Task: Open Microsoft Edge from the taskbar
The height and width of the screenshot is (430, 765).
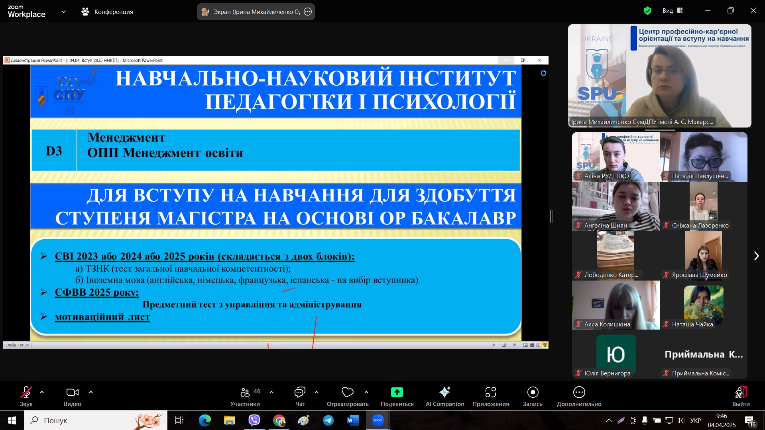Action: pyautogui.click(x=205, y=420)
